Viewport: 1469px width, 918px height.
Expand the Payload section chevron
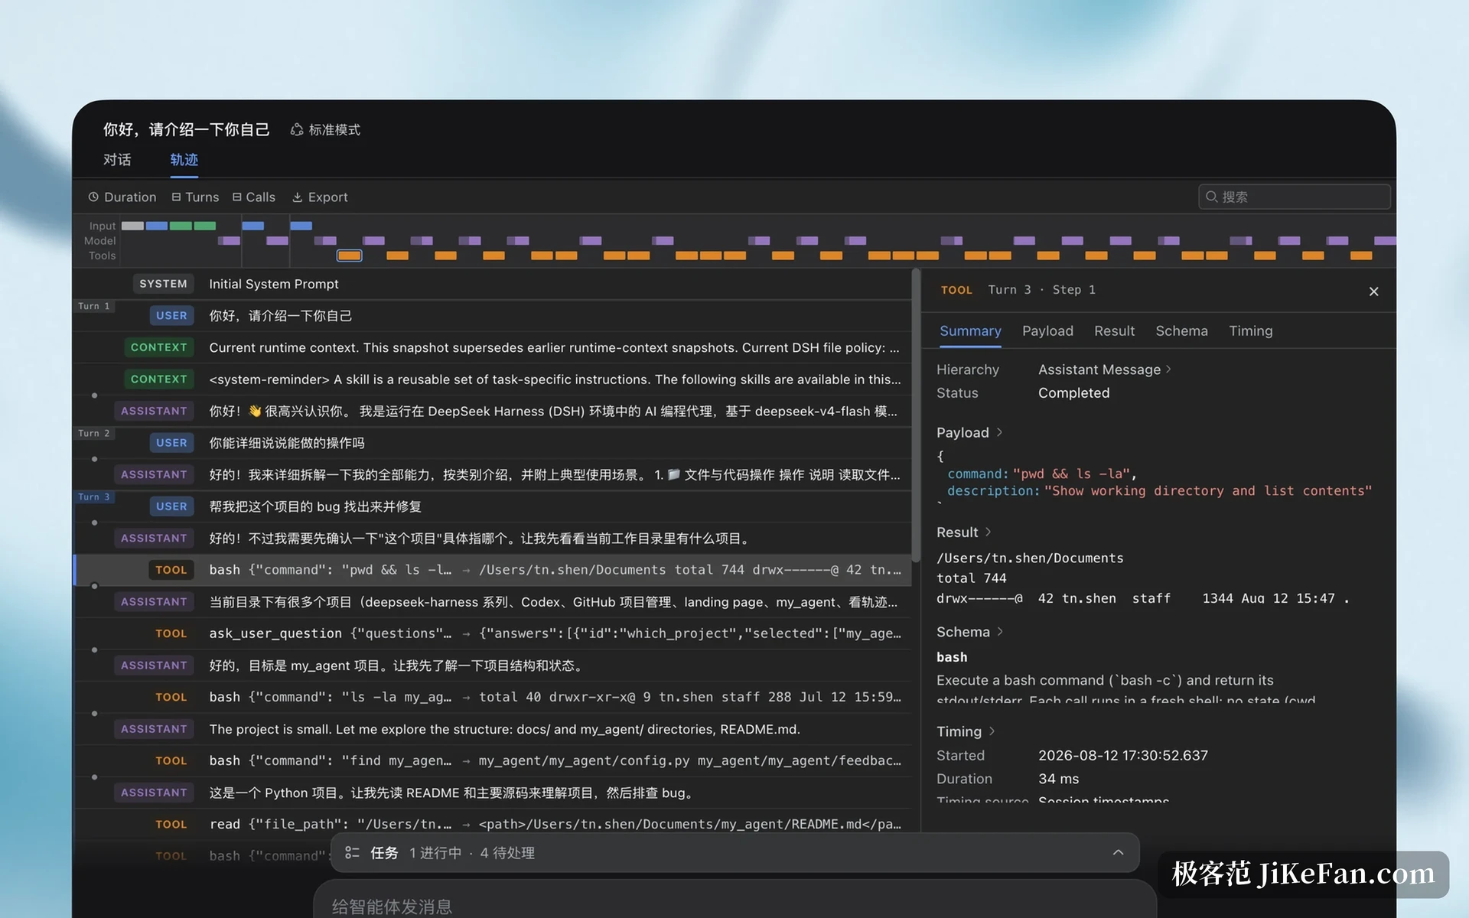999,432
